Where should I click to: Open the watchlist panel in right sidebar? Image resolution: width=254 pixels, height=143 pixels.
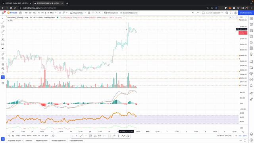[251, 19]
